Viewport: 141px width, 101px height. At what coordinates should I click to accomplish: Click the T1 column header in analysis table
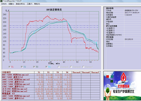[39, 72]
